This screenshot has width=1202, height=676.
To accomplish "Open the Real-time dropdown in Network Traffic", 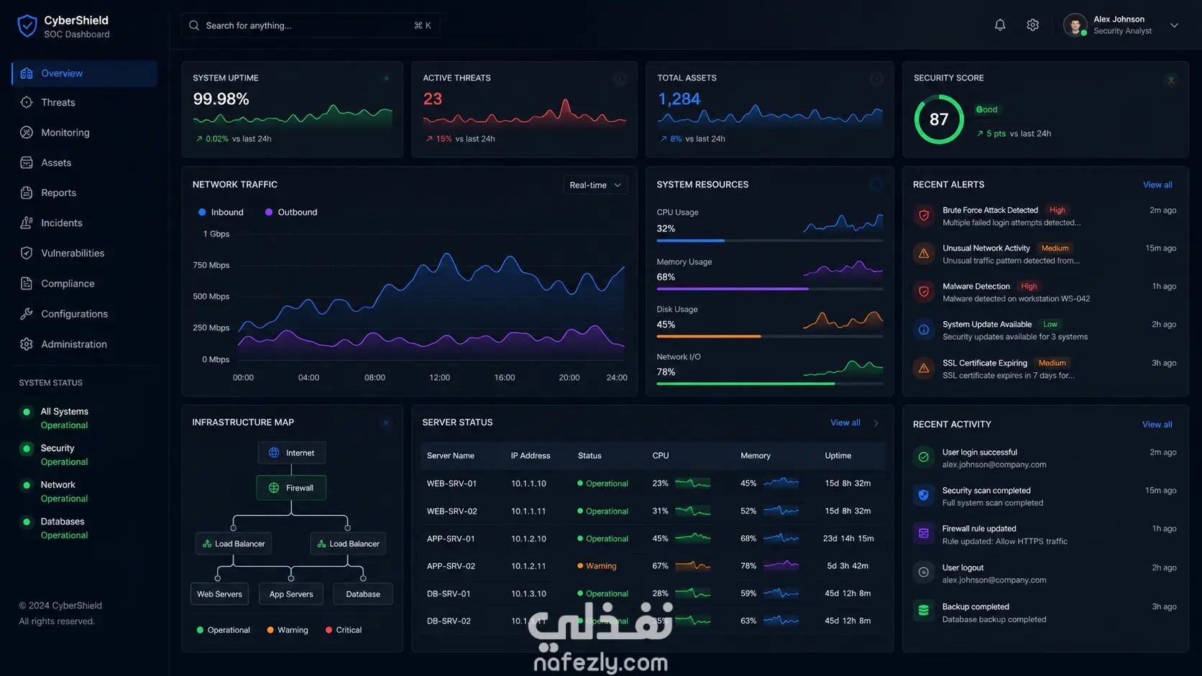I will (595, 185).
